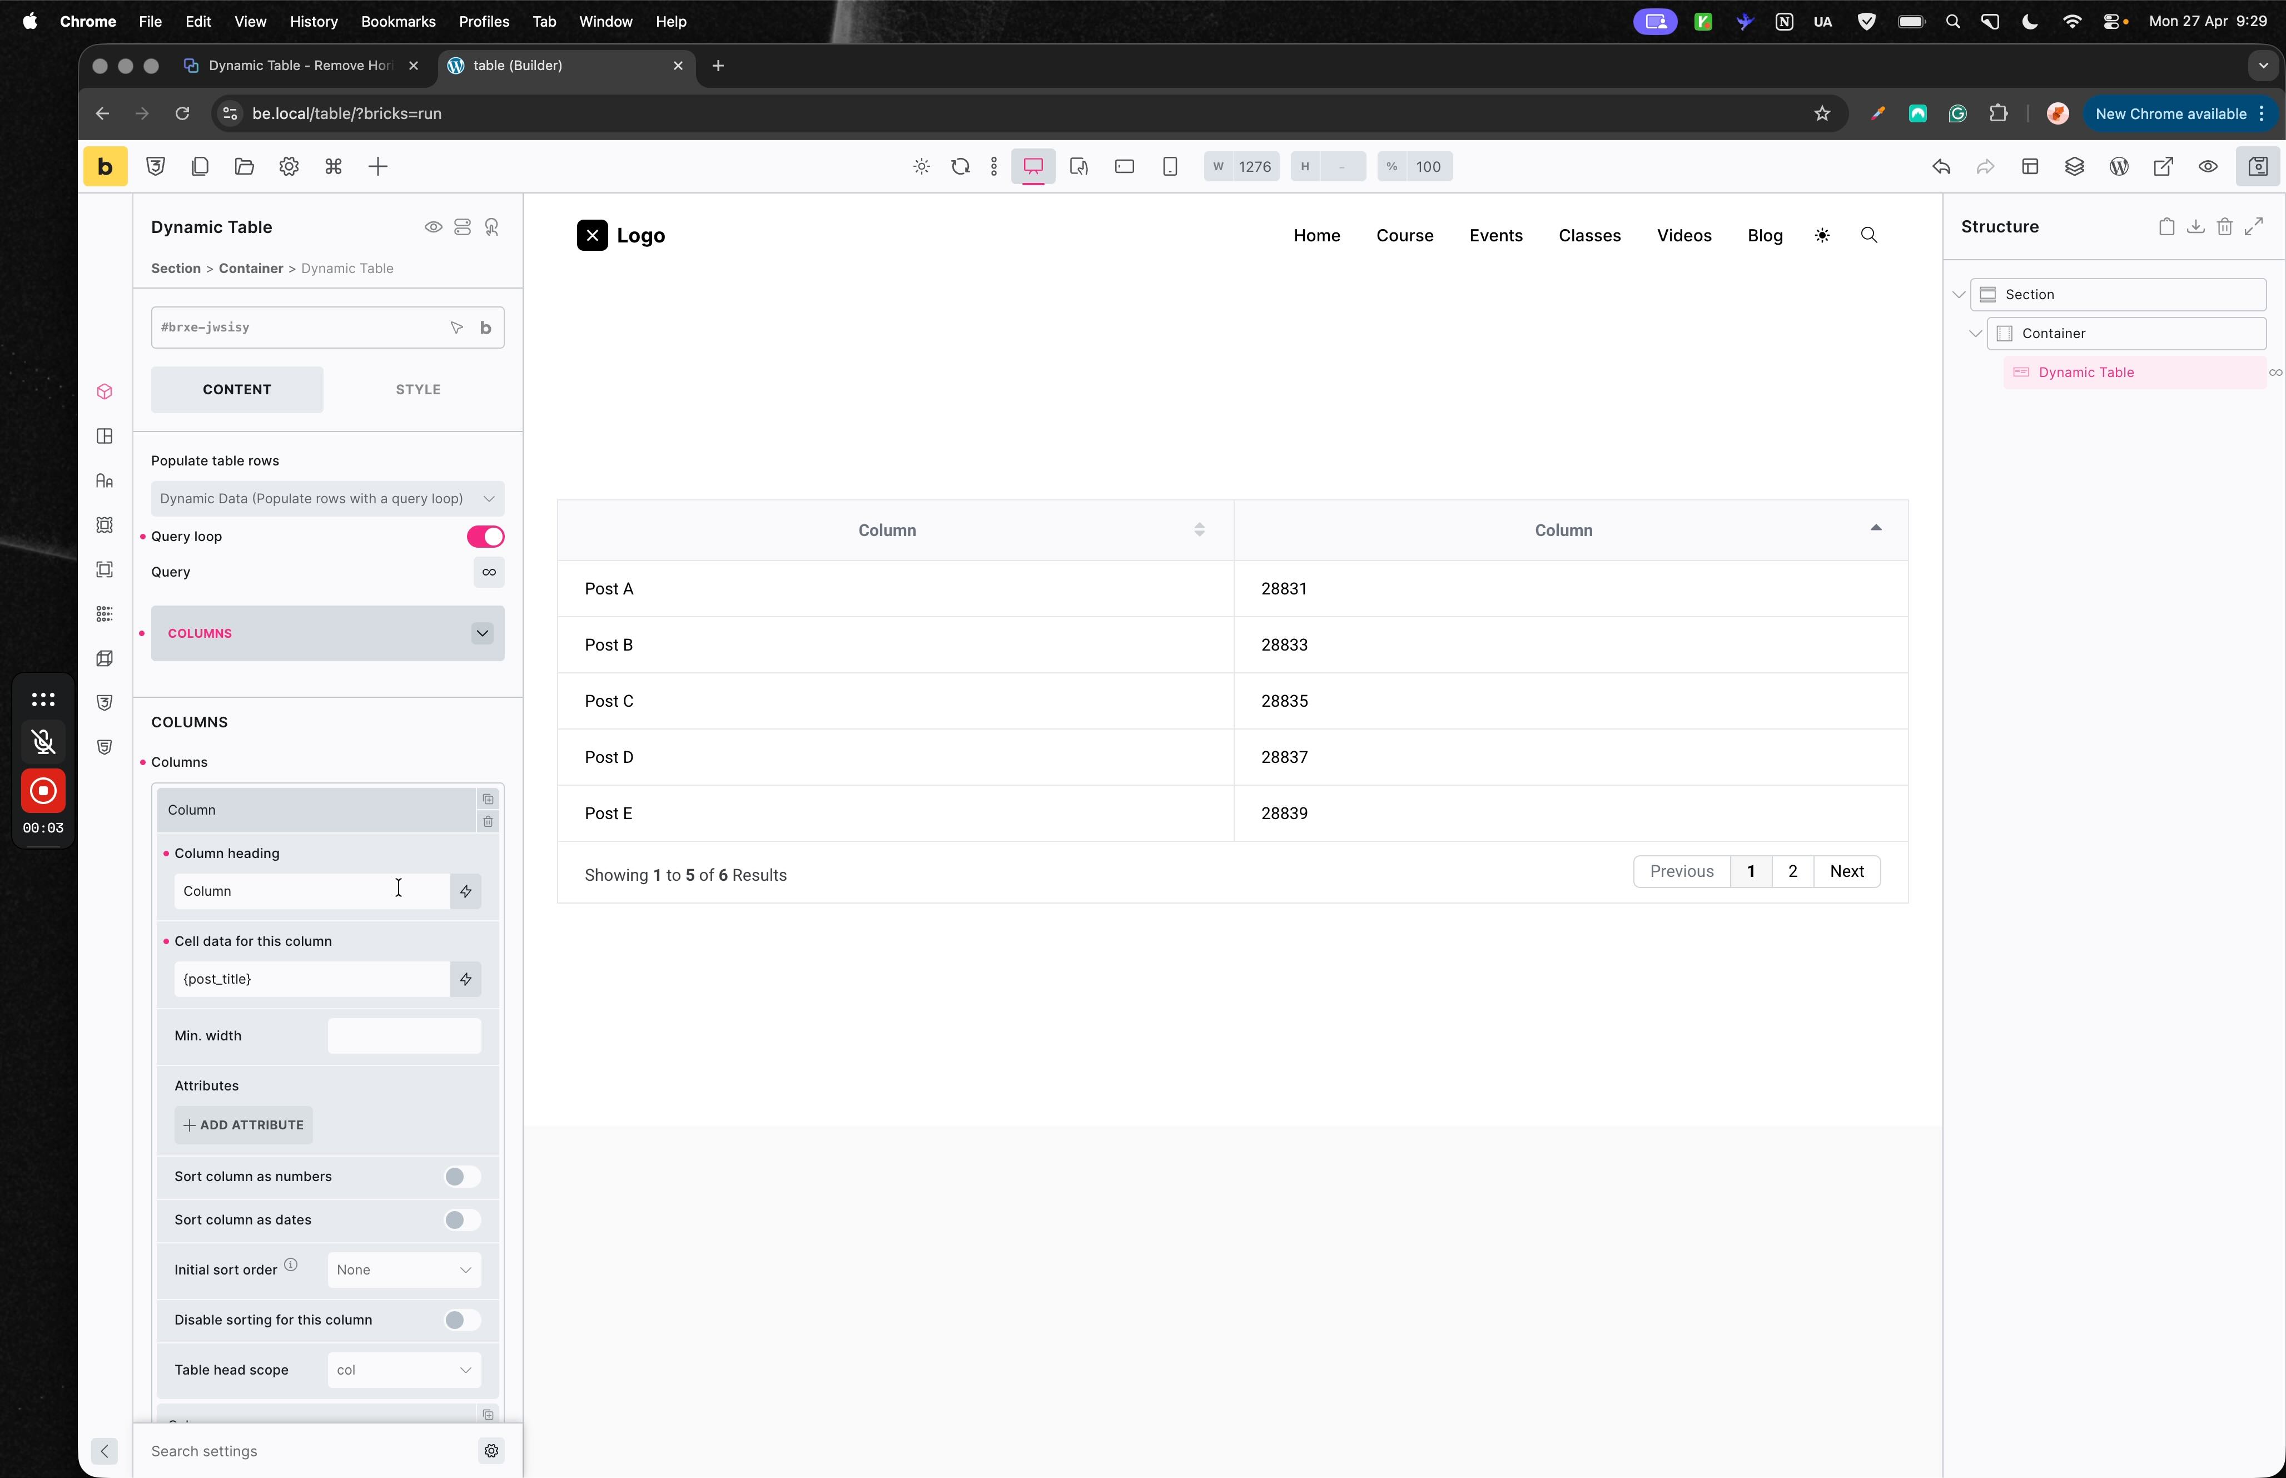Select the mobile portrait breakpoint icon

pyautogui.click(x=1169, y=166)
